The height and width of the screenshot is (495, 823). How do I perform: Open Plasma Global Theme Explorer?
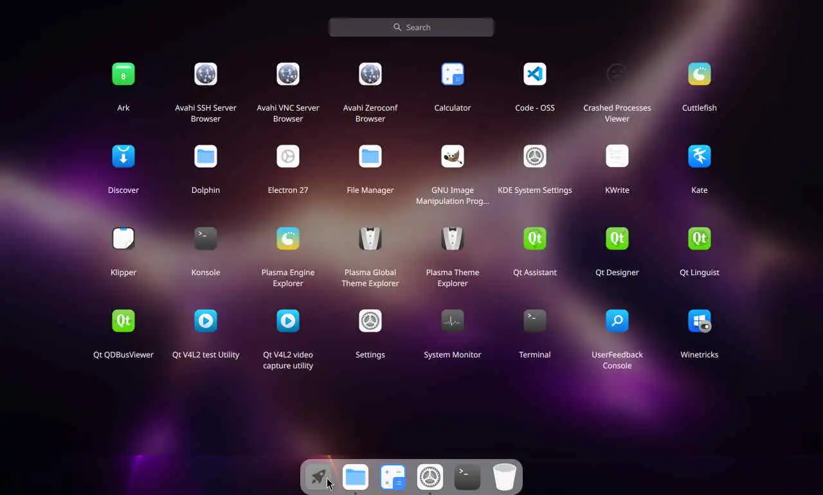[370, 239]
